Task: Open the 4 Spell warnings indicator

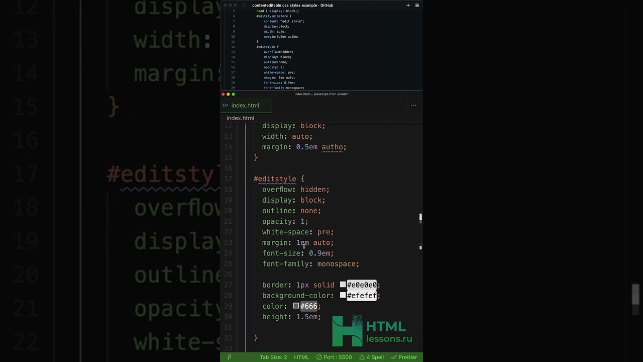Action: [x=371, y=357]
